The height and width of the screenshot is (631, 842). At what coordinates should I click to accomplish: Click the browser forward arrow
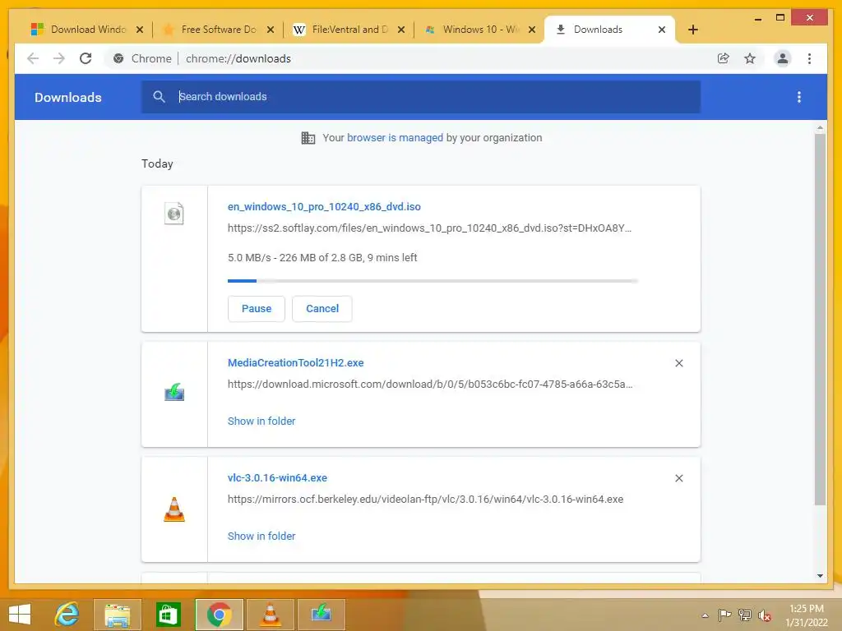[x=59, y=58]
